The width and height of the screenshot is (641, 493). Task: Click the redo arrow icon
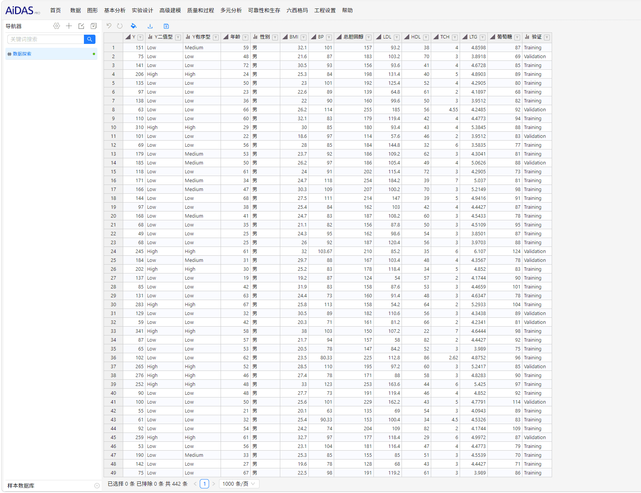120,26
